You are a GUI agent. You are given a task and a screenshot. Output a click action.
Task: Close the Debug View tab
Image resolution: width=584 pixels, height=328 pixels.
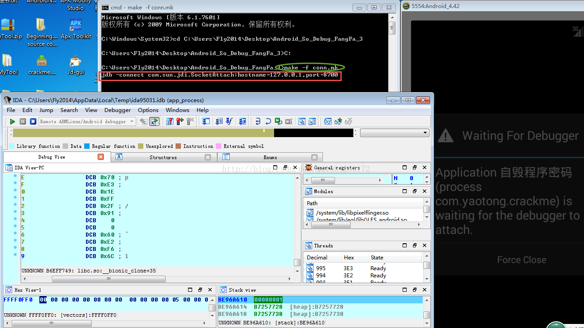[101, 157]
